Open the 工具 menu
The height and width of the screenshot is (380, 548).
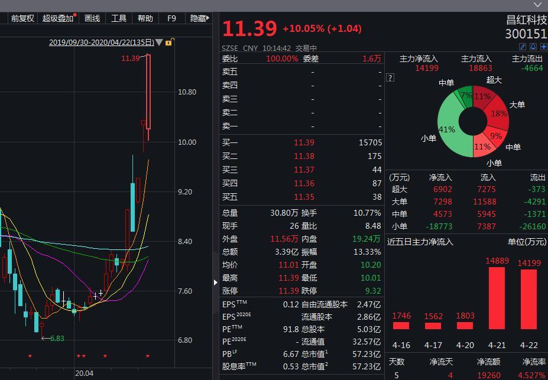[x=118, y=18]
